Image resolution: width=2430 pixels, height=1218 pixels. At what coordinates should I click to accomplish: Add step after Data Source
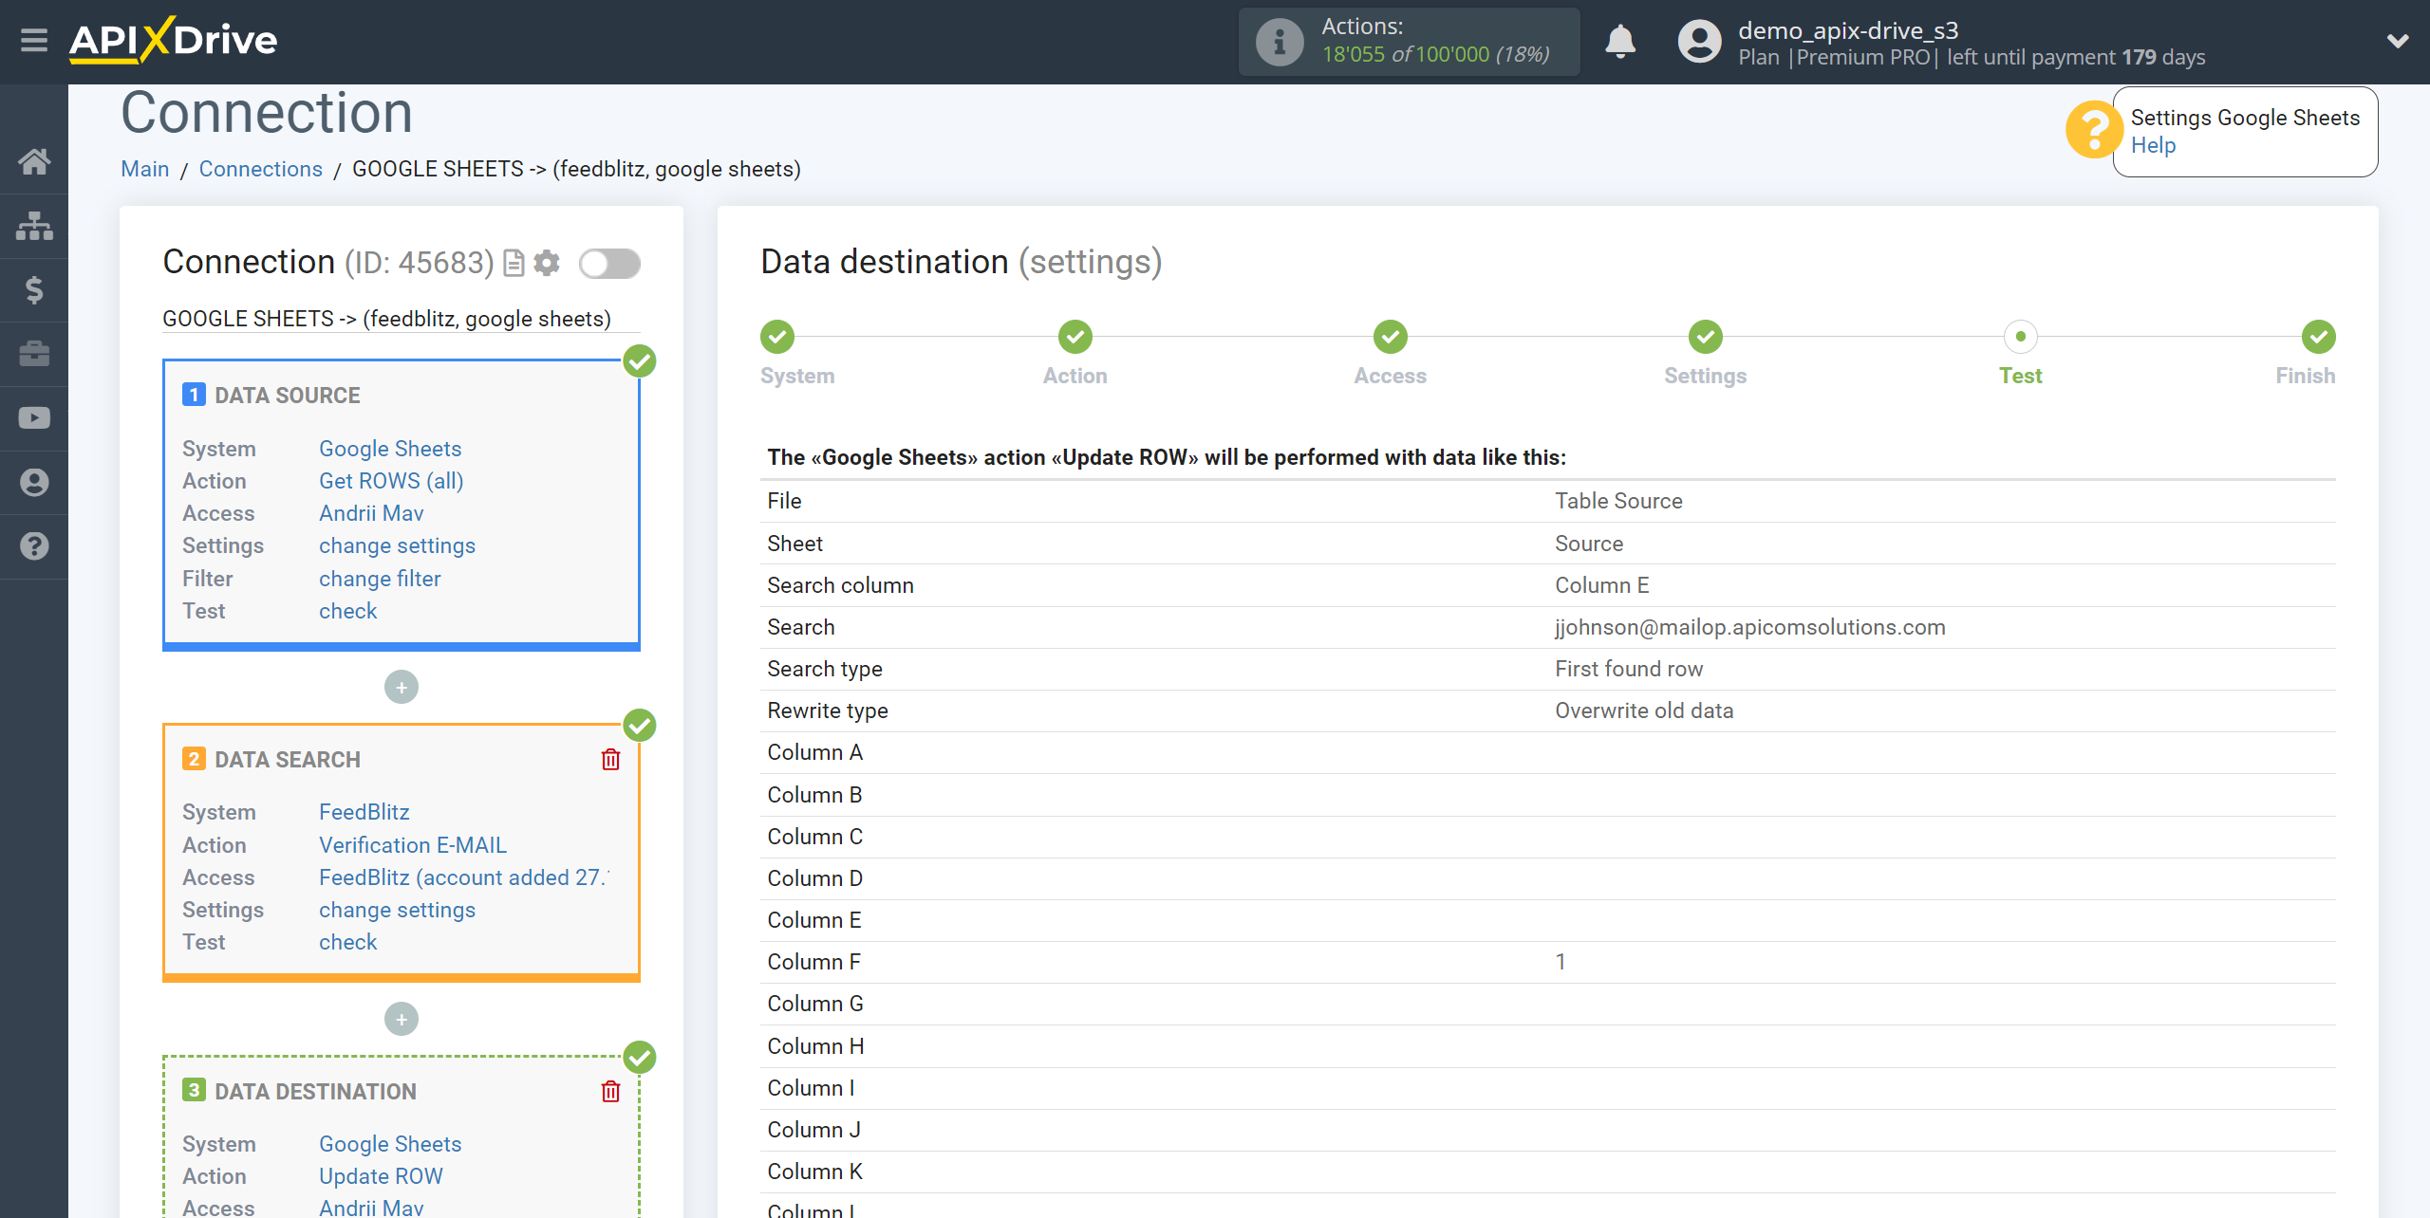[x=402, y=687]
